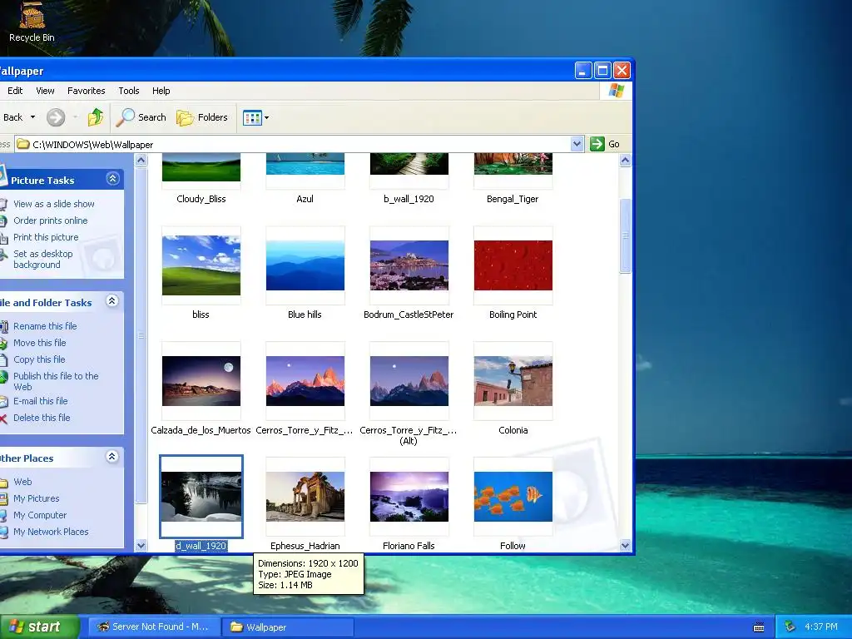Click the b_wall_1920 file name

[409, 199]
